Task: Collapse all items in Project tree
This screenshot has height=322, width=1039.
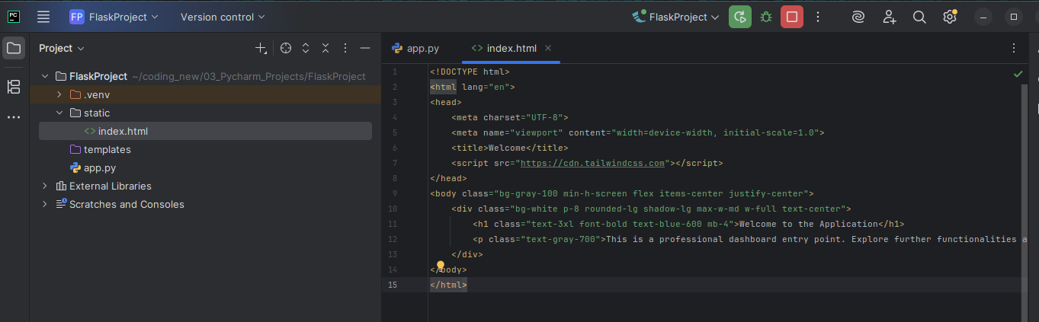Action: click(325, 48)
